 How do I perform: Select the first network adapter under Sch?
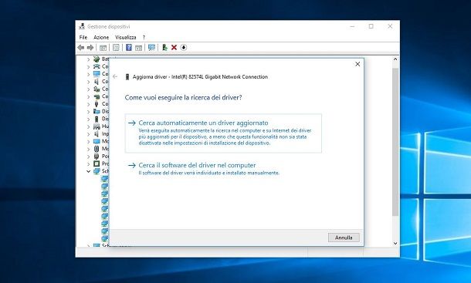click(104, 179)
